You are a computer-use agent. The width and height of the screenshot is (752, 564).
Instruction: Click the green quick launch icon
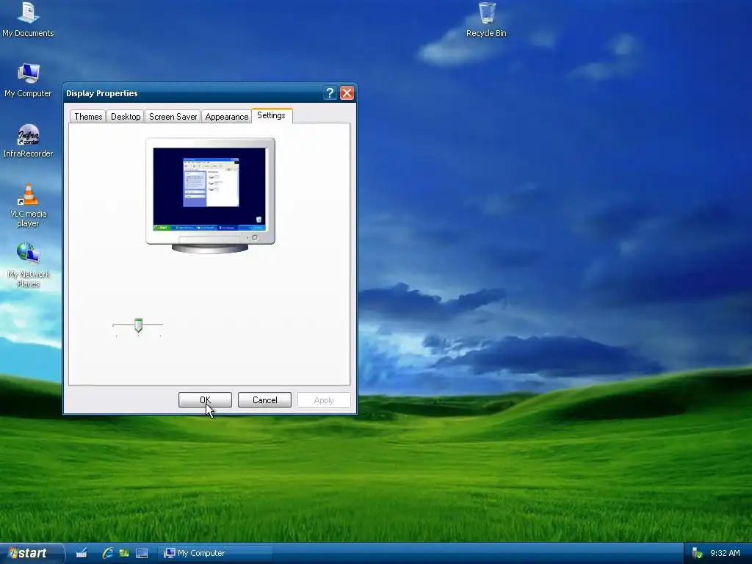click(124, 553)
